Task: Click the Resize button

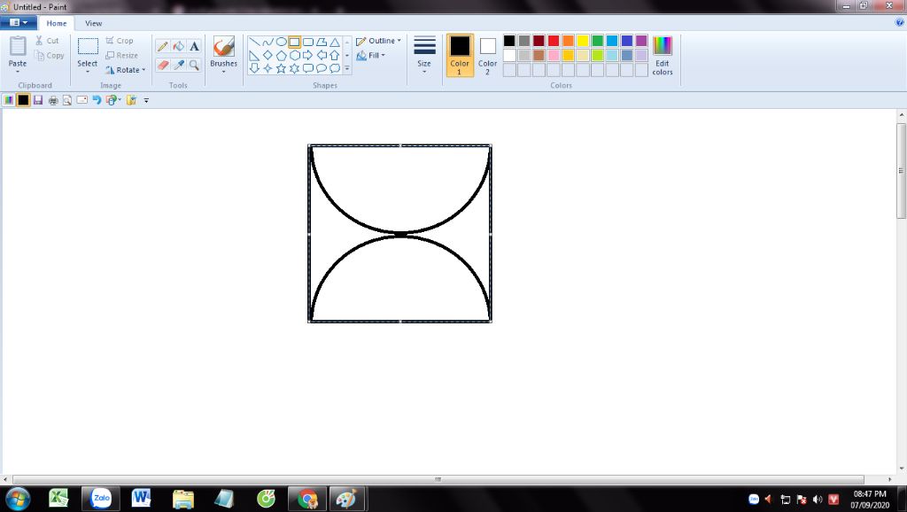Action: click(x=121, y=56)
